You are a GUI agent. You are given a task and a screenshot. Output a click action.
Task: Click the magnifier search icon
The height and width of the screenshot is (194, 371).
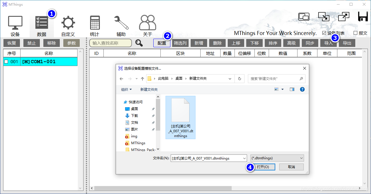(x=139, y=43)
